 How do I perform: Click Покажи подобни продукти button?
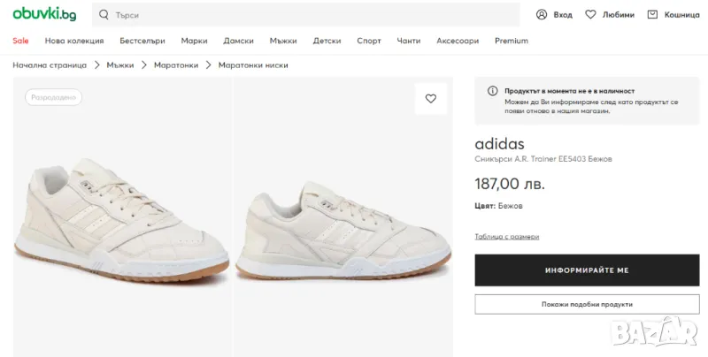(x=587, y=304)
